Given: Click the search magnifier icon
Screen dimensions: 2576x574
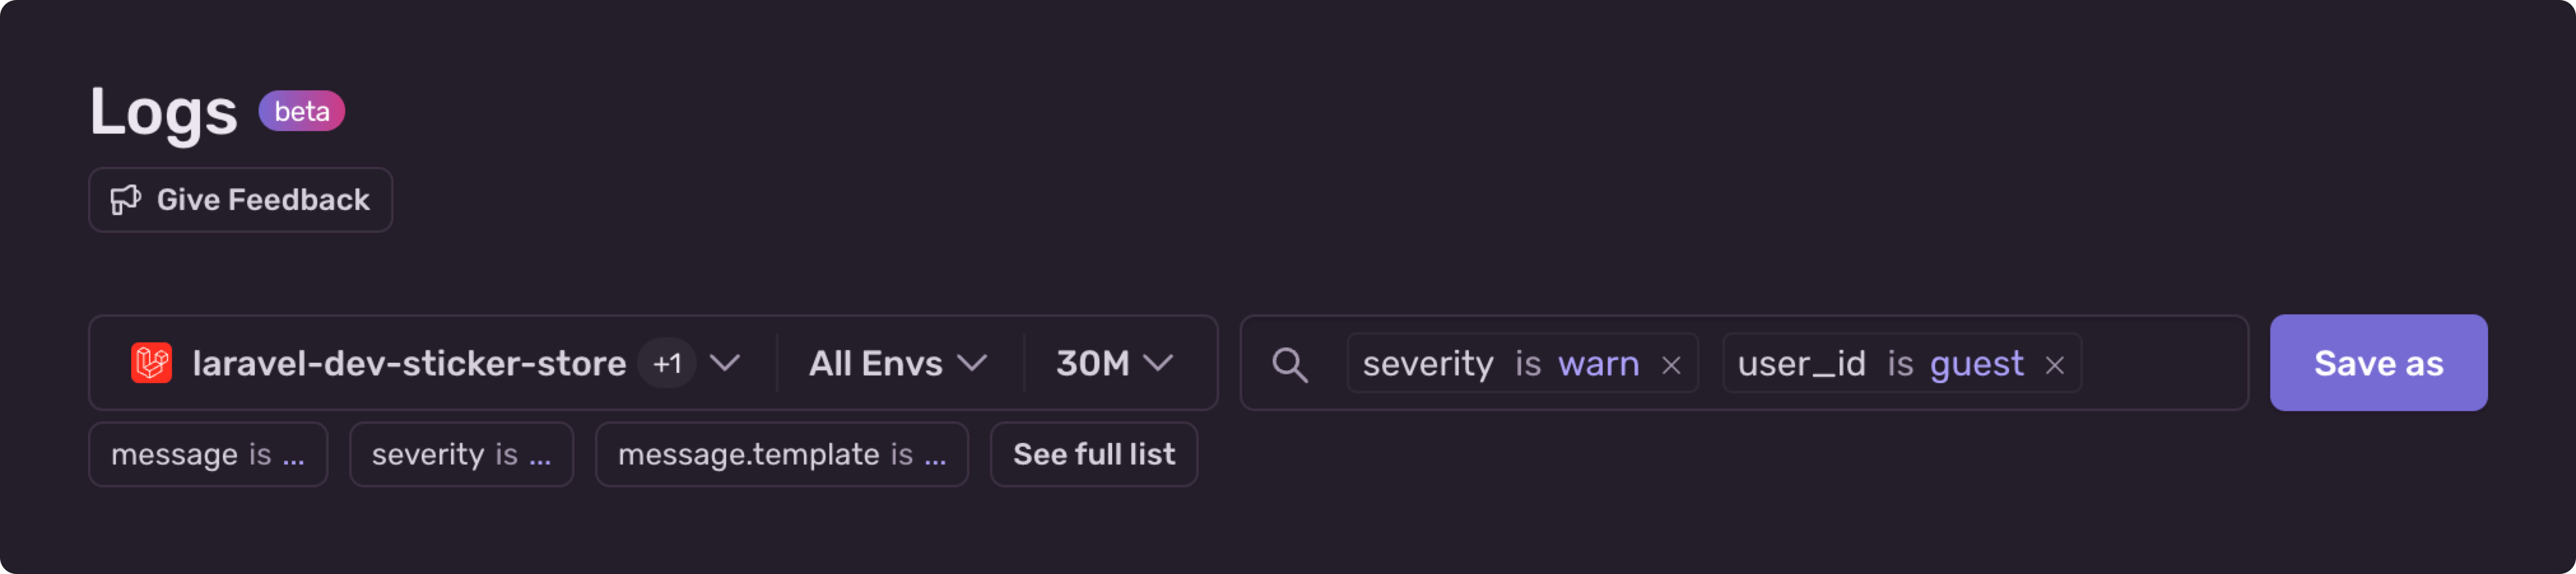Looking at the screenshot, I should pos(1289,365).
